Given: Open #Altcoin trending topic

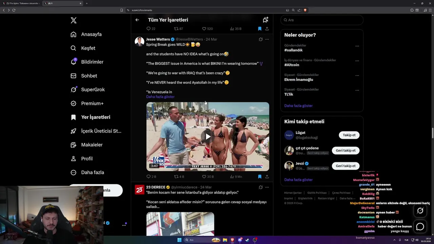Looking at the screenshot, I should tap(292, 65).
